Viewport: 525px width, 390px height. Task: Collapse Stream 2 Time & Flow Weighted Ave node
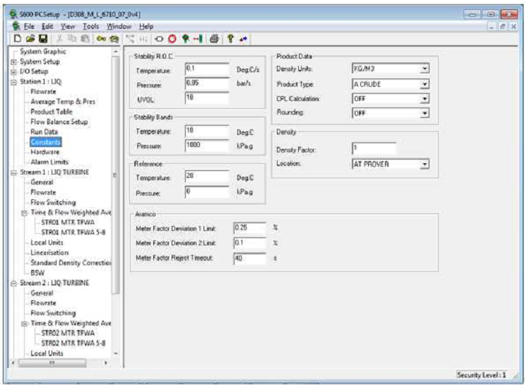point(25,324)
